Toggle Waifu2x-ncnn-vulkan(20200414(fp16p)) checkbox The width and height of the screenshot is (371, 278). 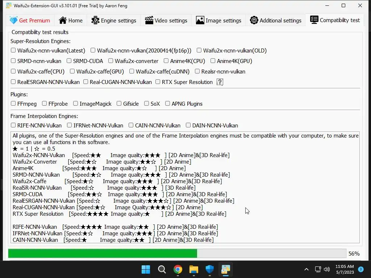click(x=93, y=50)
